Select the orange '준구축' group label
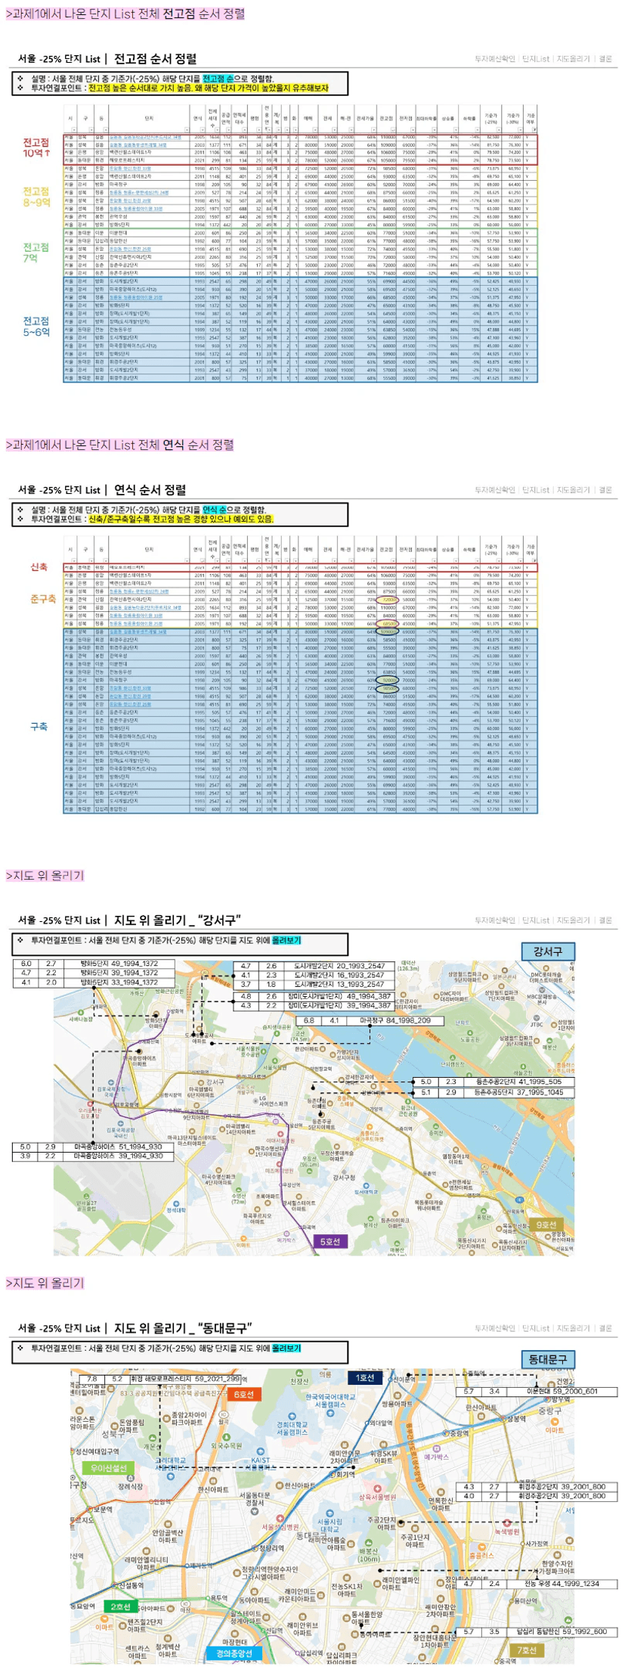This screenshot has width=625, height=1676. pyautogui.click(x=43, y=599)
